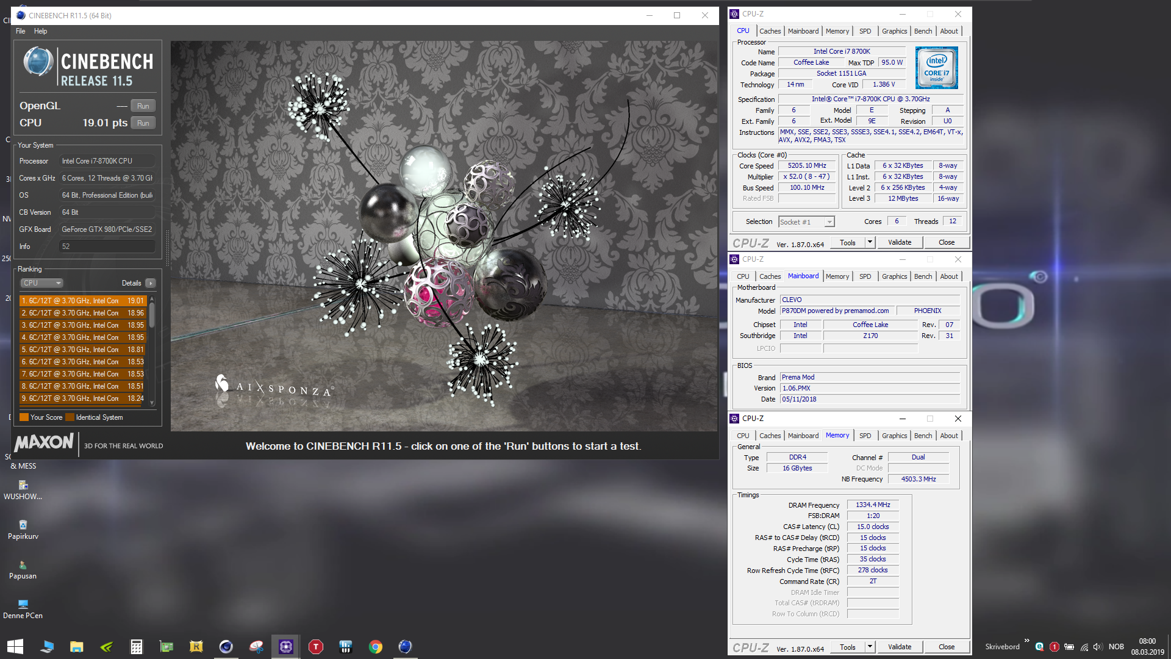This screenshot has height=659, width=1171.
Task: Open SPD tab in middle CPU-Z window
Action: click(x=865, y=276)
